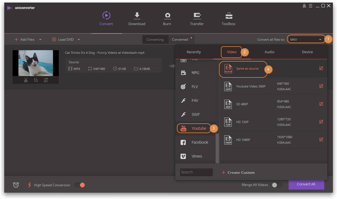Screen dimensions: 337x199
Task: Choose the SD 480P preset
Action: pyautogui.click(x=273, y=104)
